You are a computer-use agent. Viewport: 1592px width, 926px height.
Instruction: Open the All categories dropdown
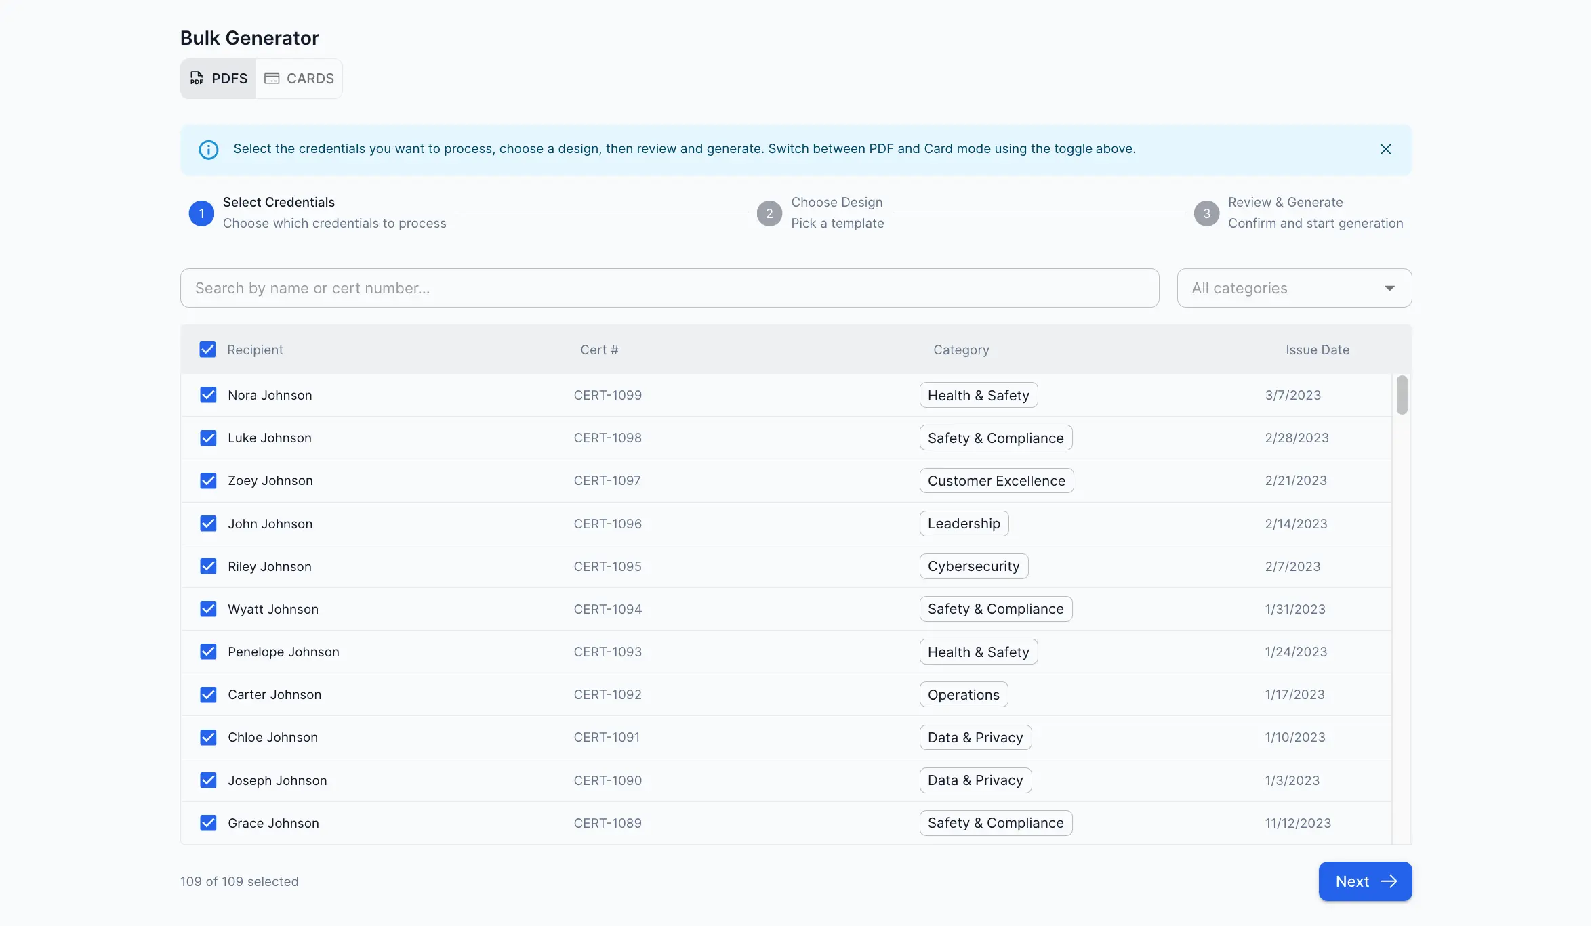[x=1293, y=288]
